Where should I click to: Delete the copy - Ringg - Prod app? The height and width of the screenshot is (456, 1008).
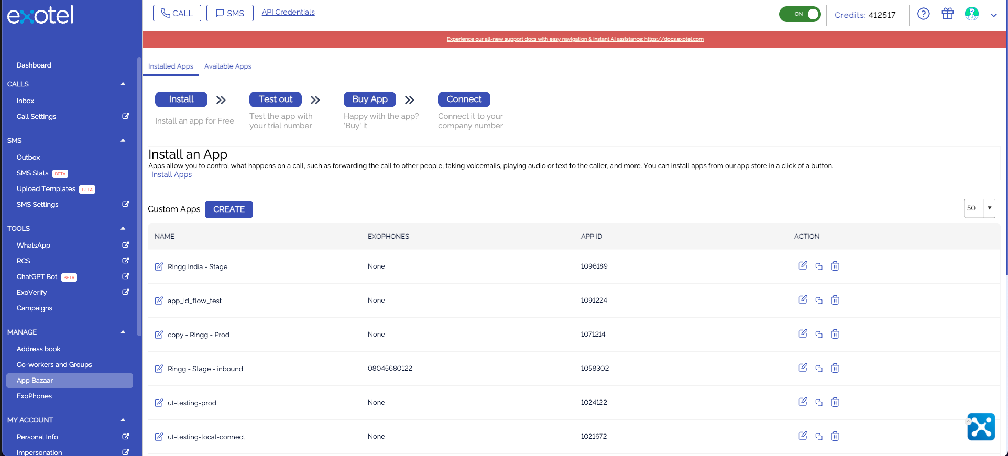point(835,334)
